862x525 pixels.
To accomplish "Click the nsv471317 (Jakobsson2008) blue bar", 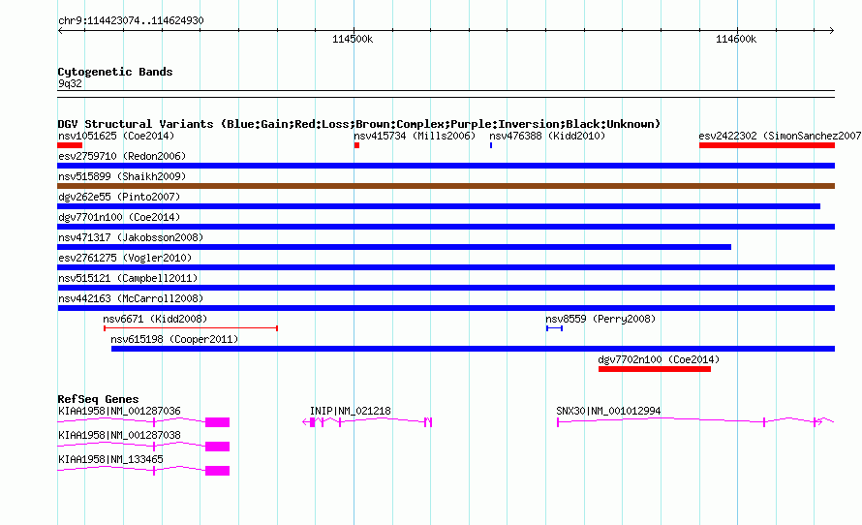I will pyautogui.click(x=394, y=247).
